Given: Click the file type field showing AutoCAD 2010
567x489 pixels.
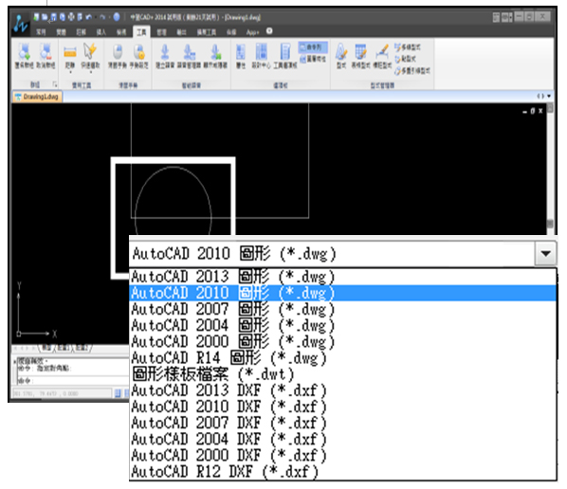Looking at the screenshot, I should tap(332, 253).
